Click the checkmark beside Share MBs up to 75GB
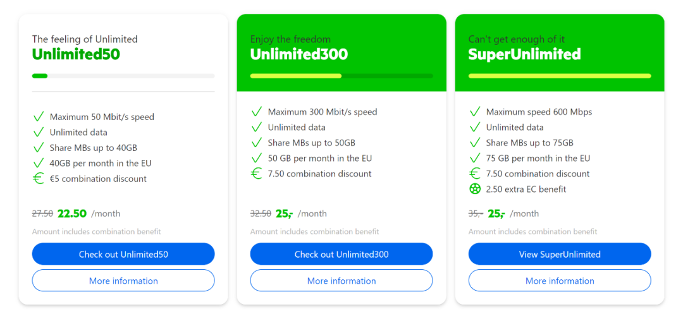The height and width of the screenshot is (321, 683). (x=475, y=143)
